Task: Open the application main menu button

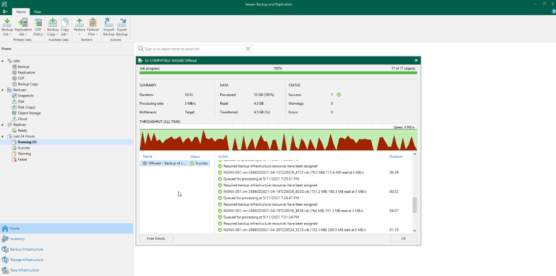Action: 5,12
